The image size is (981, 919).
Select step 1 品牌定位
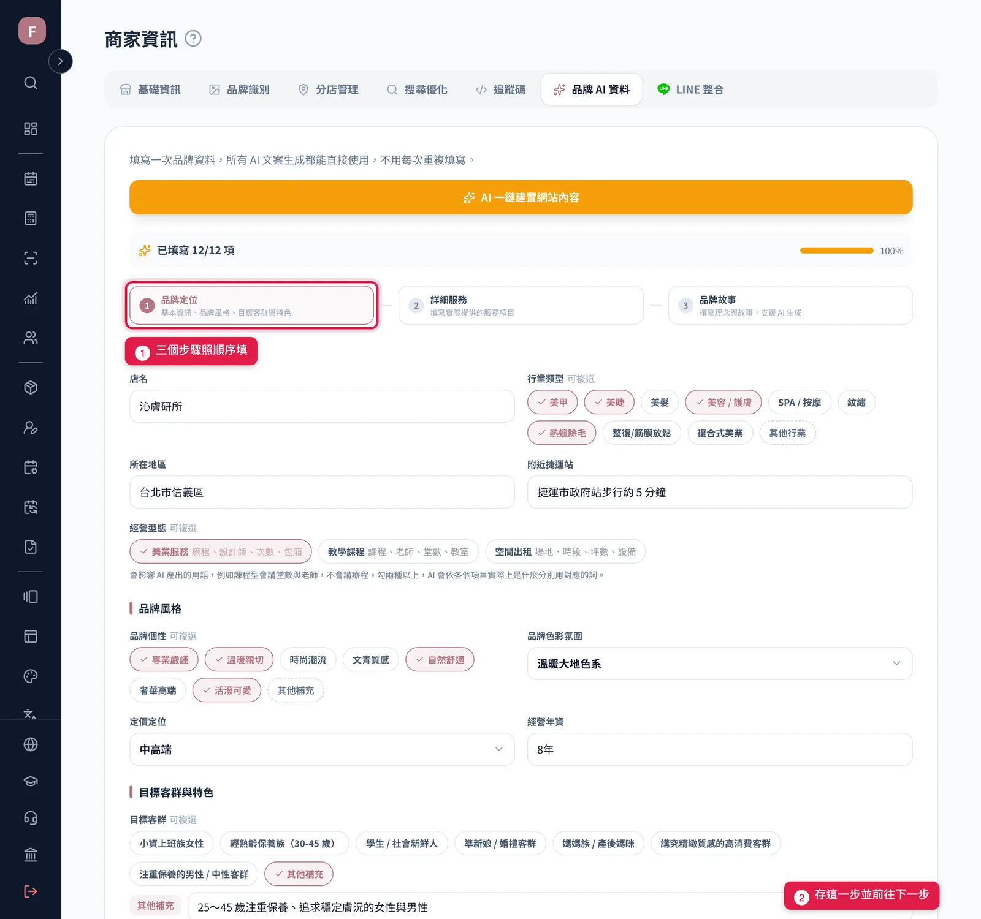point(251,305)
